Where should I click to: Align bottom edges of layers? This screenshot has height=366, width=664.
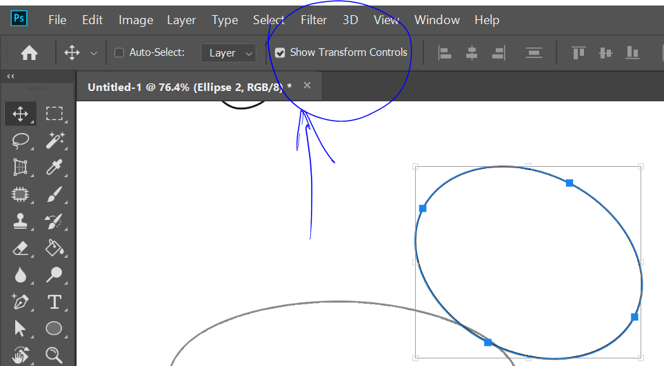tap(632, 53)
